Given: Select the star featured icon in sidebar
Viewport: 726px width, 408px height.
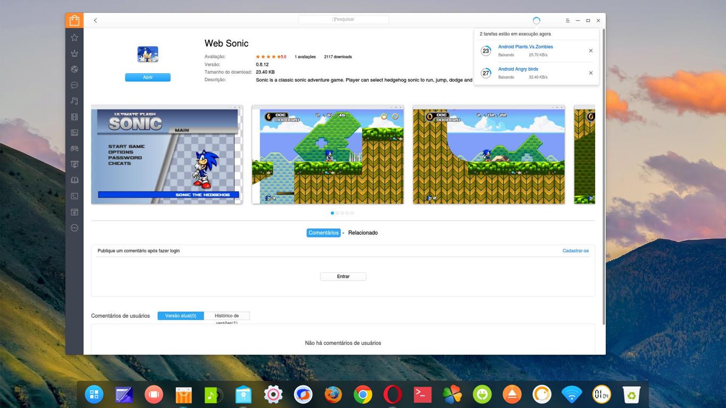Looking at the screenshot, I should click(74, 37).
